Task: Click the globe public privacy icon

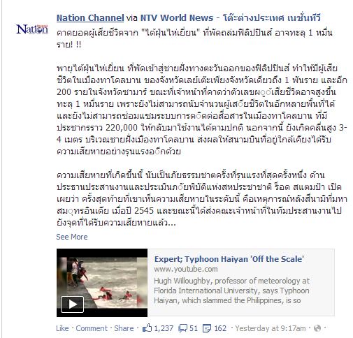Action: (317, 328)
